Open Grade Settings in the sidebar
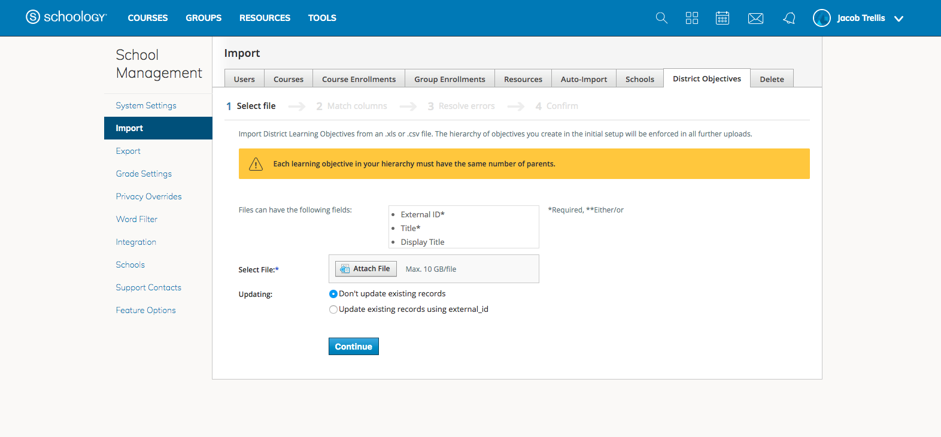The height and width of the screenshot is (437, 941). [144, 174]
